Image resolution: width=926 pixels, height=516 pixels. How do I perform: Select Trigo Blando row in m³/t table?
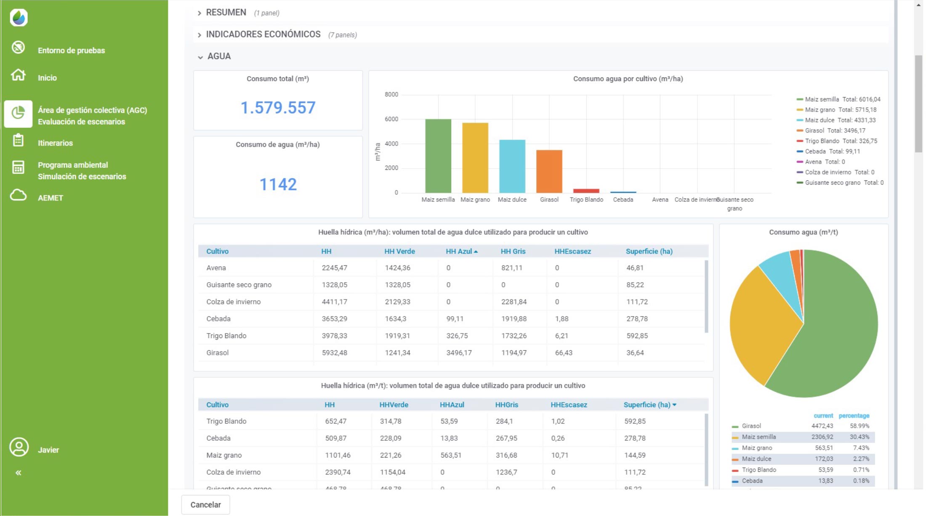[x=451, y=421]
